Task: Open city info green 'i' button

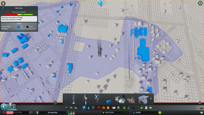Action: (x=37, y=112)
